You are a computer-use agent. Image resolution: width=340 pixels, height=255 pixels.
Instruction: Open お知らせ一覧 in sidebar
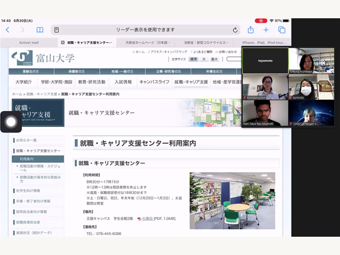[38, 140]
